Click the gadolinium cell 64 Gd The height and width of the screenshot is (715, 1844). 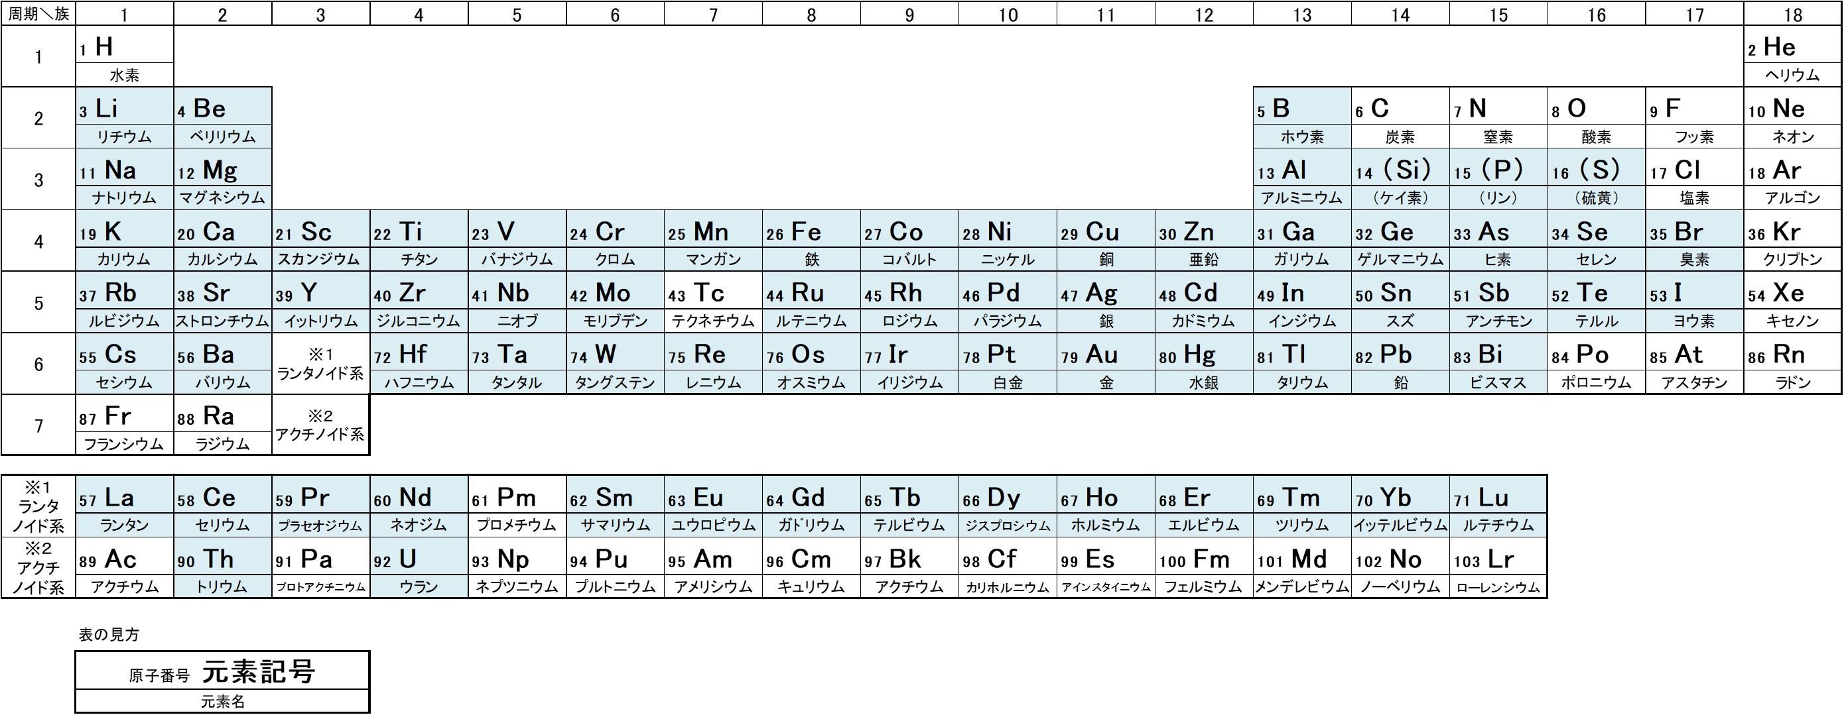[x=811, y=506]
